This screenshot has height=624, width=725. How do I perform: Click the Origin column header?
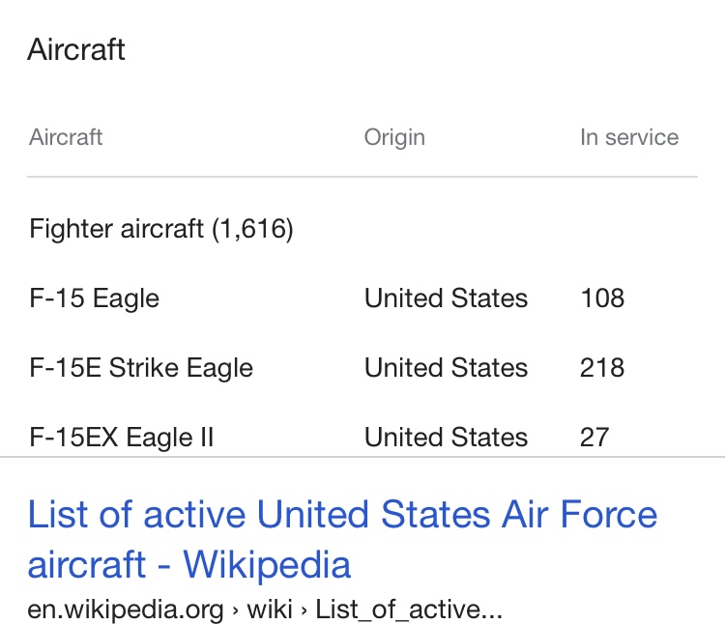pos(394,137)
